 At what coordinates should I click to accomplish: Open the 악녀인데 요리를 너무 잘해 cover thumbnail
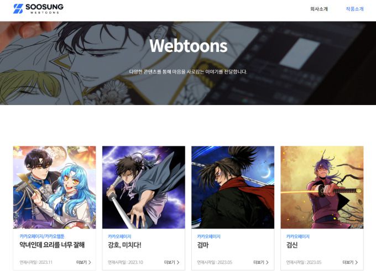54,187
